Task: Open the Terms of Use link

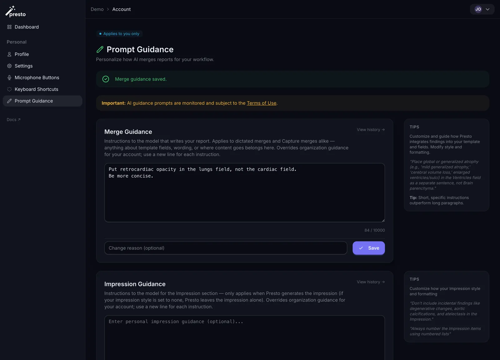Action: (262, 103)
